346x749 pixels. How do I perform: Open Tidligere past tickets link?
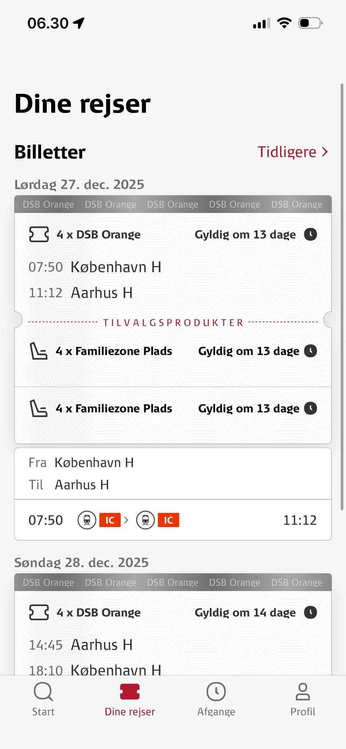pos(287,152)
